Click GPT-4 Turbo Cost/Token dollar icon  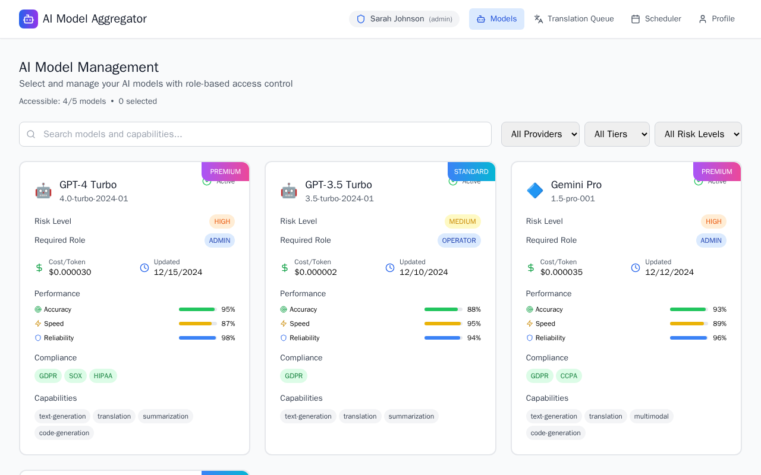39,268
